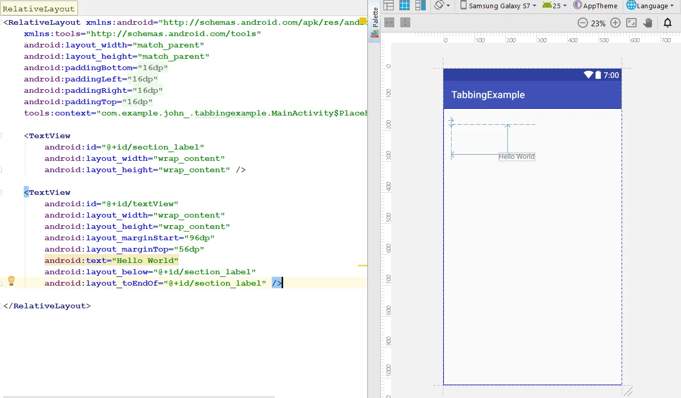Screen dimensions: 681x398
Task: Show warnings via the bell icon
Action: pyautogui.click(x=668, y=23)
